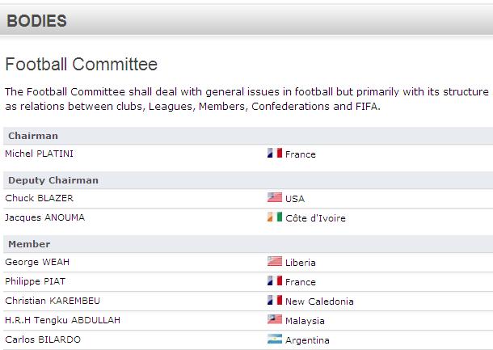Open Michel PLATINI's profile
Viewport: 493px width, 350px height.
tap(39, 154)
